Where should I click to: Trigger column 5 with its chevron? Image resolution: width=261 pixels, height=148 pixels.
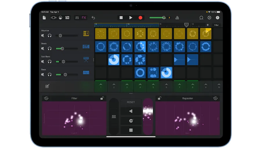point(153,86)
